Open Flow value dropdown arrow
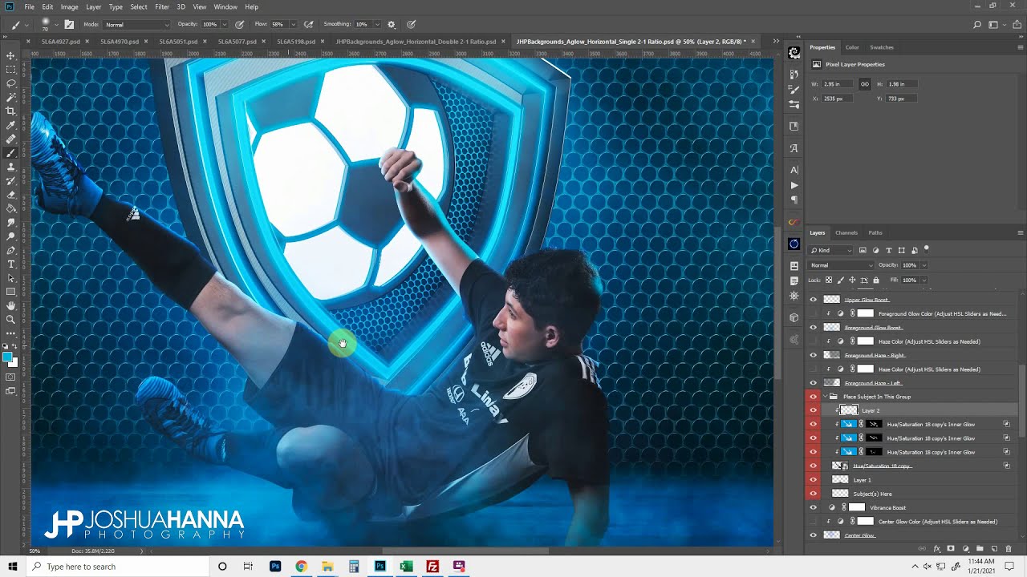1027x577 pixels. coord(292,25)
